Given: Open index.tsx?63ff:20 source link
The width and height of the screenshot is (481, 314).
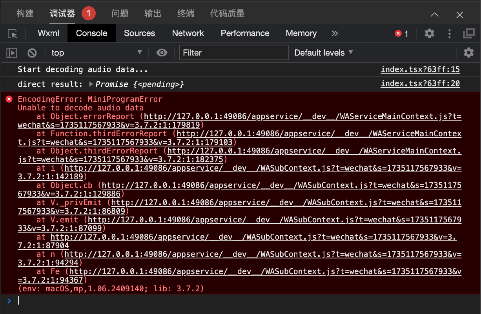Looking at the screenshot, I should coord(420,84).
